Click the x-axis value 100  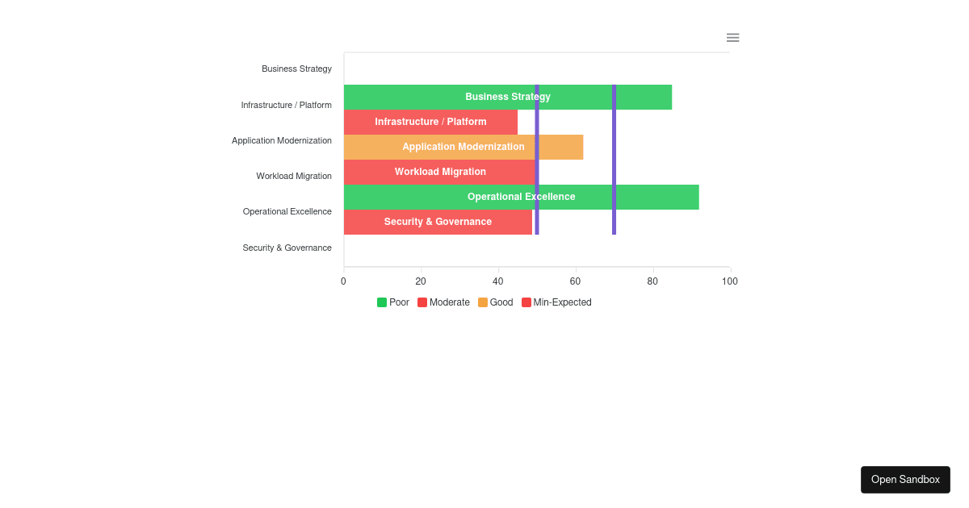click(730, 281)
